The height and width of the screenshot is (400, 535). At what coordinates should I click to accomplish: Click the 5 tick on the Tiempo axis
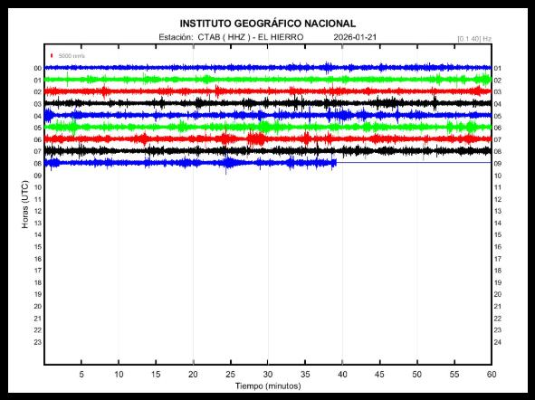(x=81, y=374)
